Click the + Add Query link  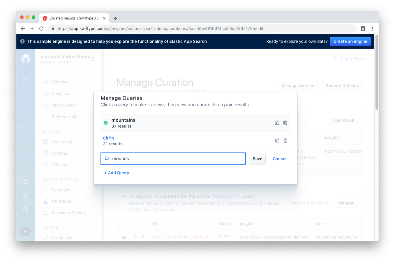pyautogui.click(x=117, y=173)
